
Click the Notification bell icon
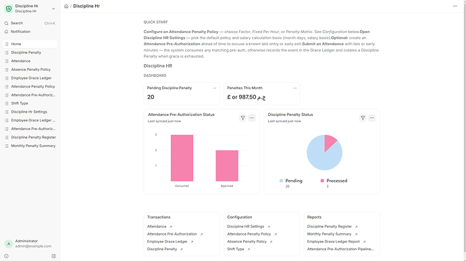click(x=6, y=32)
